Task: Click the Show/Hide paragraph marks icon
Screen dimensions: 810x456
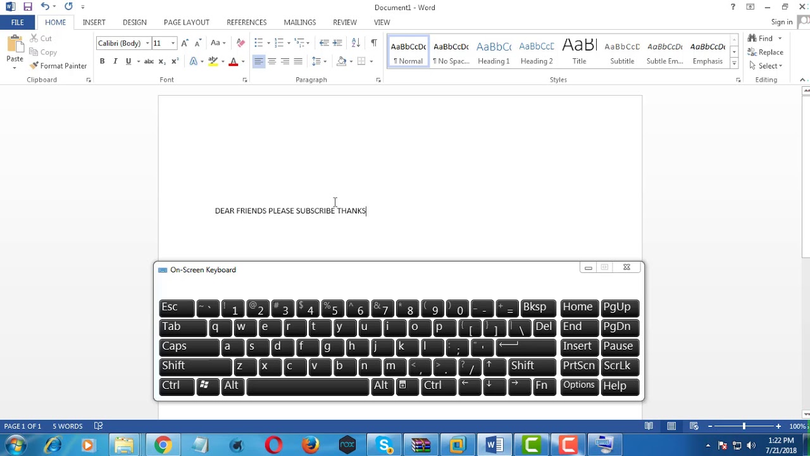Action: (x=373, y=43)
